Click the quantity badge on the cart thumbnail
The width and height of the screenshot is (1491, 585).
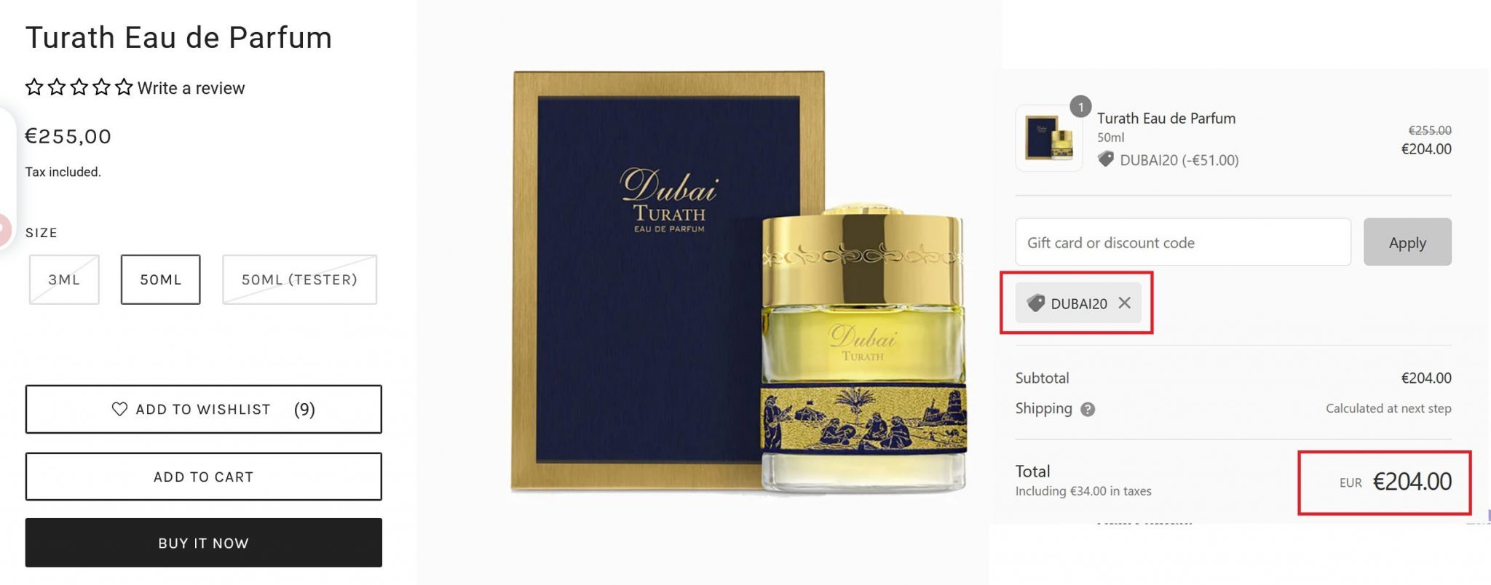click(x=1080, y=107)
